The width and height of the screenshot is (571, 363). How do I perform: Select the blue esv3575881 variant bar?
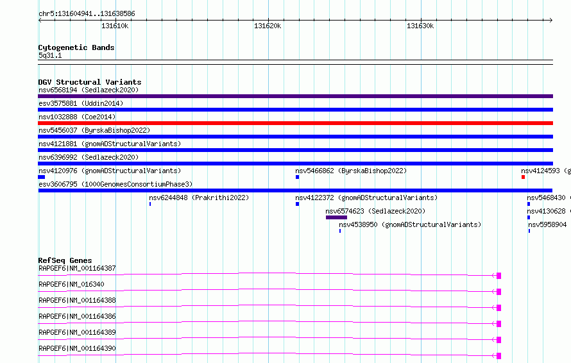click(x=295, y=110)
